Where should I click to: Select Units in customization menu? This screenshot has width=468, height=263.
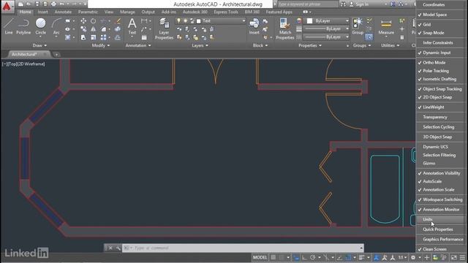[x=440, y=219]
